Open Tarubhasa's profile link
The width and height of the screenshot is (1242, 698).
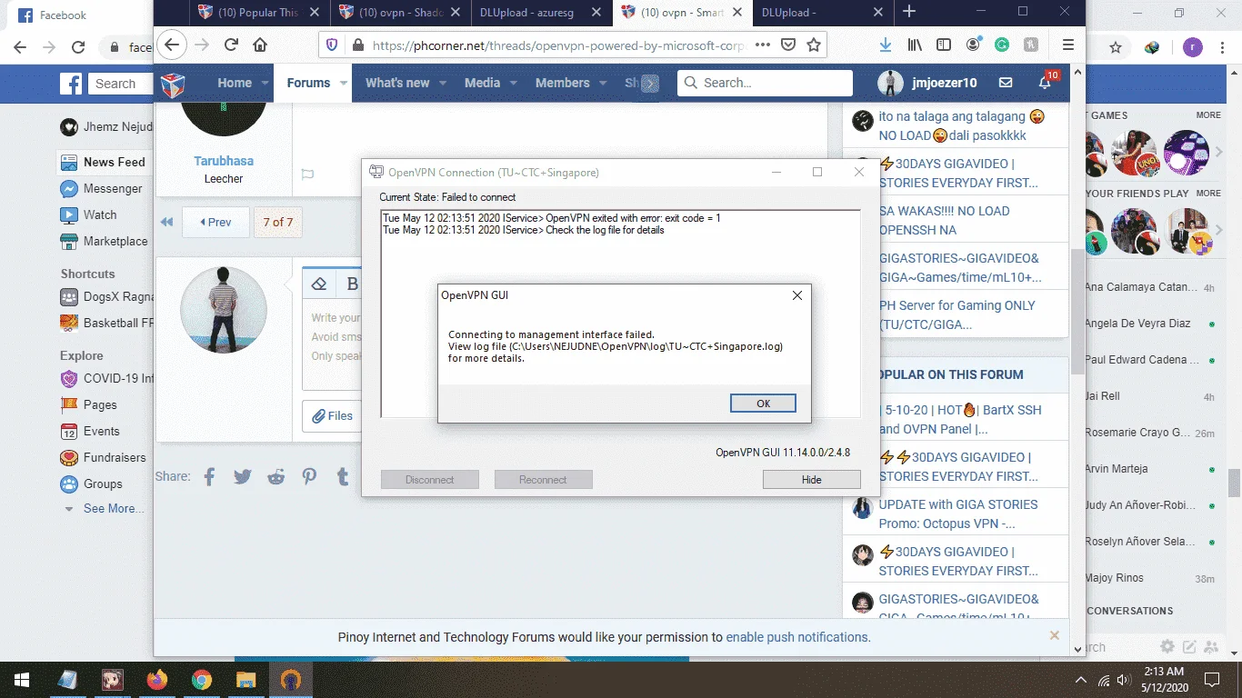click(224, 161)
